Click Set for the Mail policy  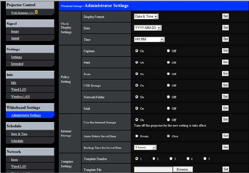click(x=225, y=108)
